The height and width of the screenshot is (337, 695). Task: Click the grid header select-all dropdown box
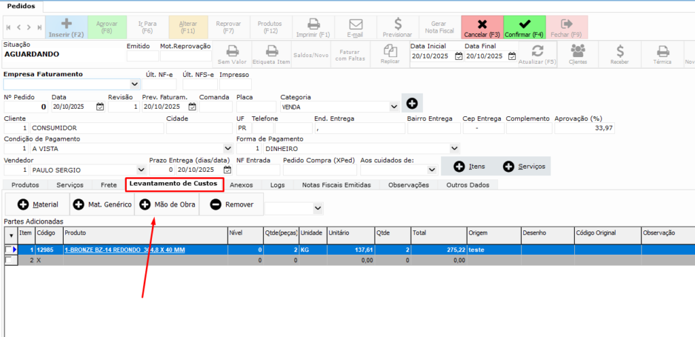click(x=10, y=234)
